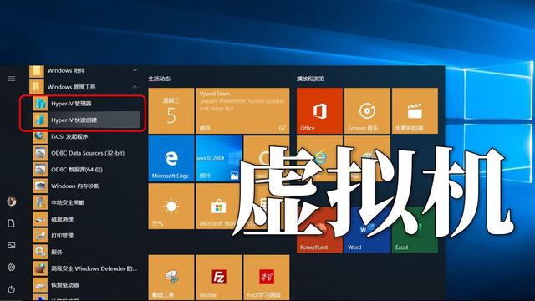Image resolution: width=535 pixels, height=301 pixels.
Task: Open the Groove 音乐 tile
Action: pos(367,111)
